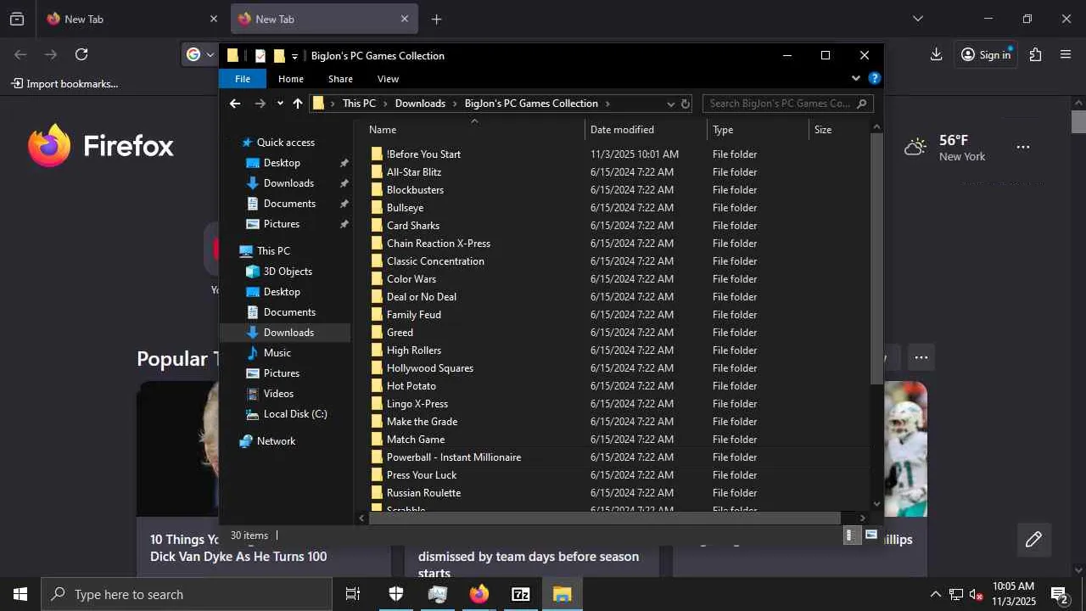Switch to the Home ribbon tab
1086x611 pixels.
pos(291,79)
